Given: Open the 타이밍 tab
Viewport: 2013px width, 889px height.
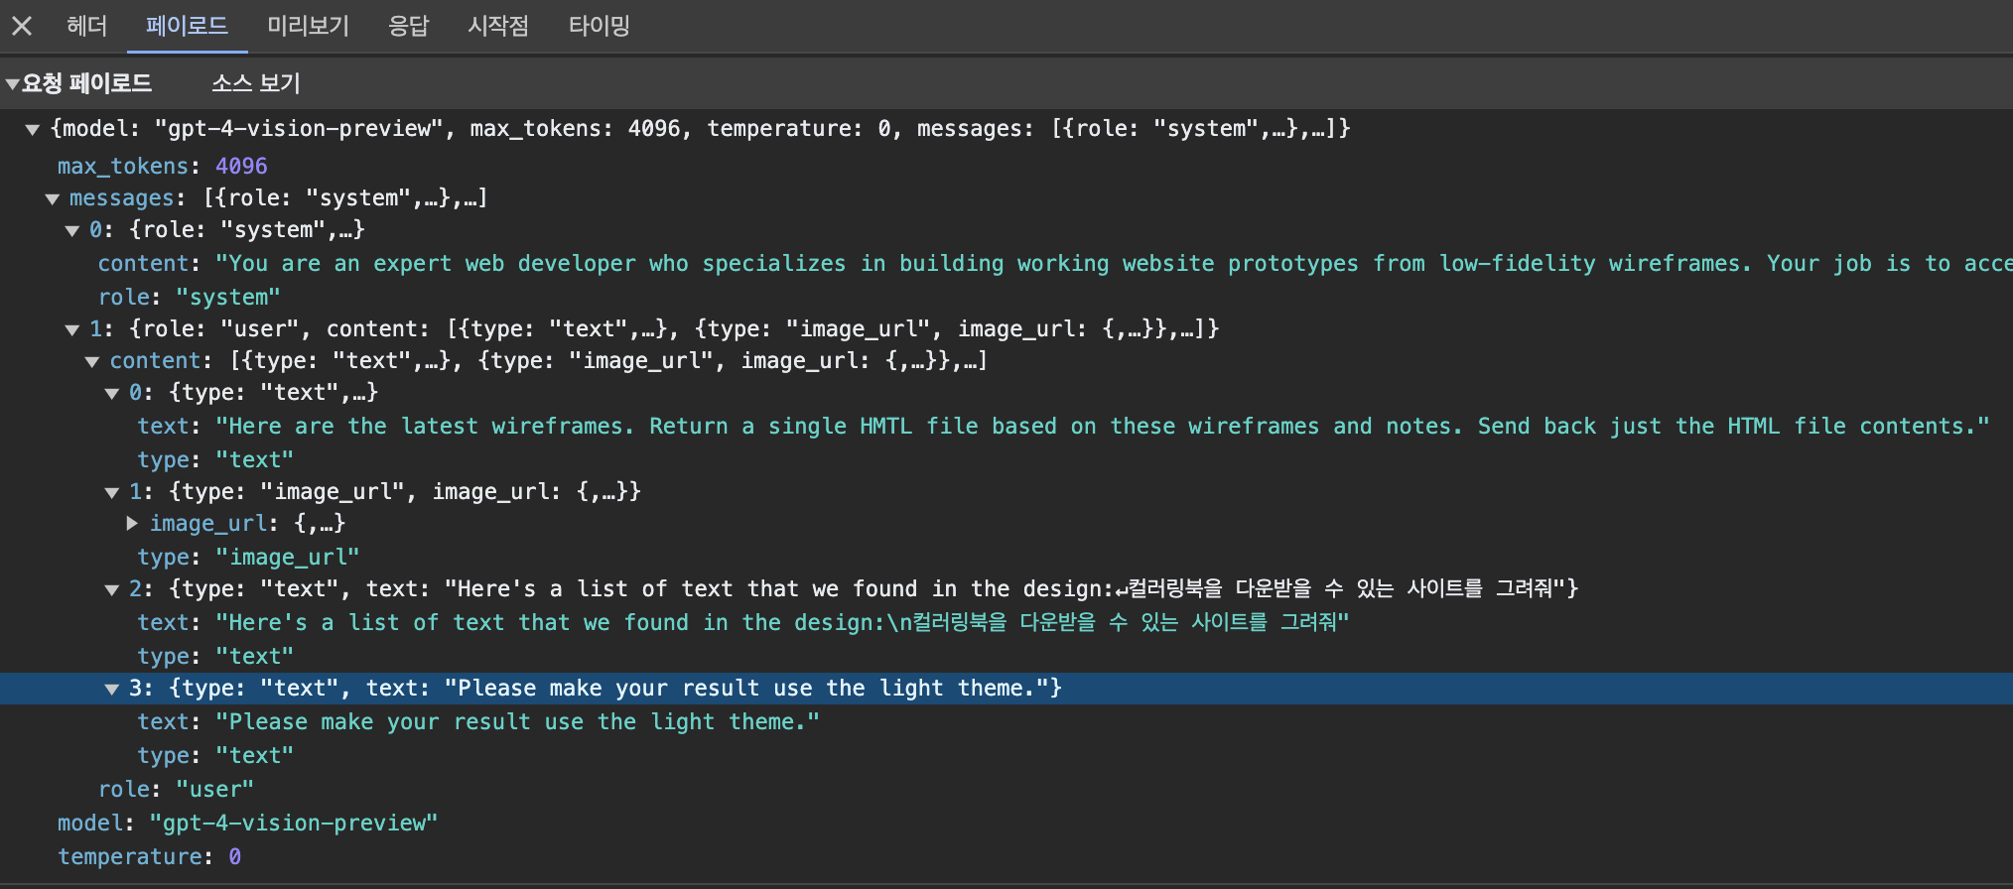Looking at the screenshot, I should pyautogui.click(x=599, y=26).
